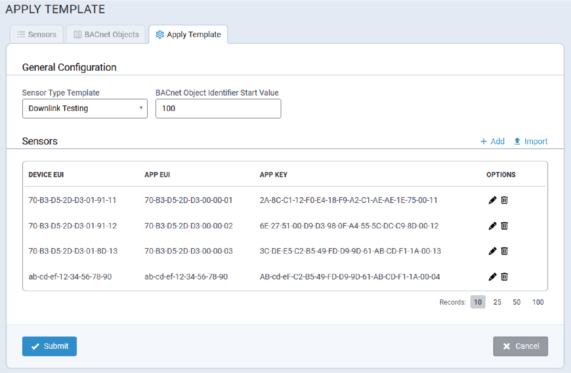Delete sensor with device EUI ending 91-11
This screenshot has height=373, width=571.
point(504,200)
